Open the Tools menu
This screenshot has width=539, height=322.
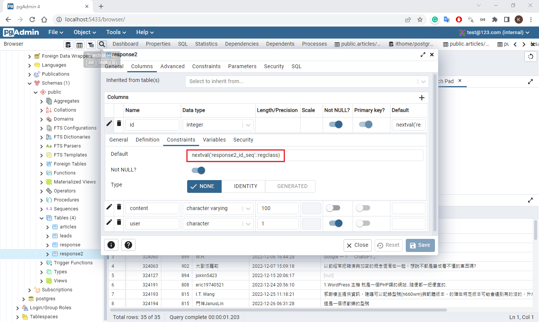116,32
